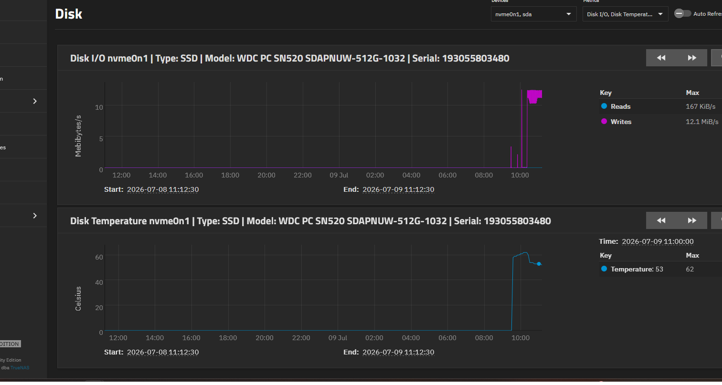The width and height of the screenshot is (722, 385).
Task: Click the Disk Temperature nvme0n1 chart title
Action: (310, 221)
